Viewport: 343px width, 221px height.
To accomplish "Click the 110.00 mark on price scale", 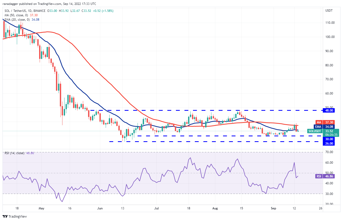I will pyautogui.click(x=330, y=23).
